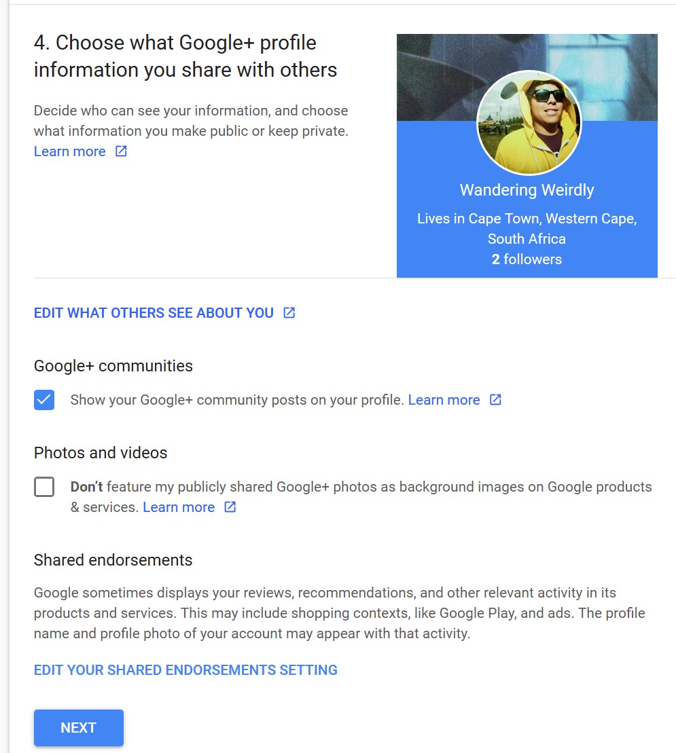The image size is (676, 753).
Task: Click external-link icon beside community posts Learn more
Action: pyautogui.click(x=496, y=400)
